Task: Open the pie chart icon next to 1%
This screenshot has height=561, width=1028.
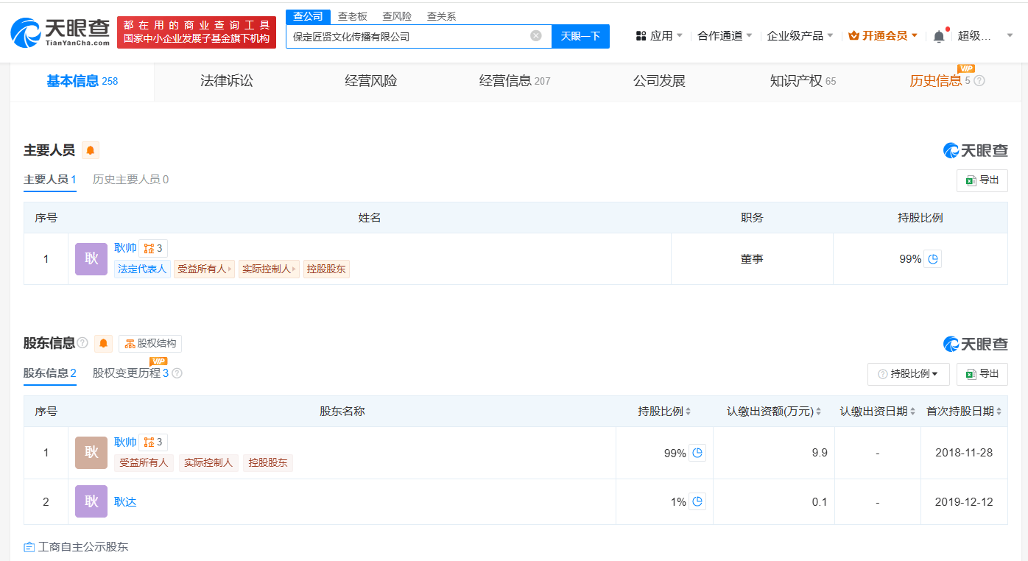Action: click(697, 502)
